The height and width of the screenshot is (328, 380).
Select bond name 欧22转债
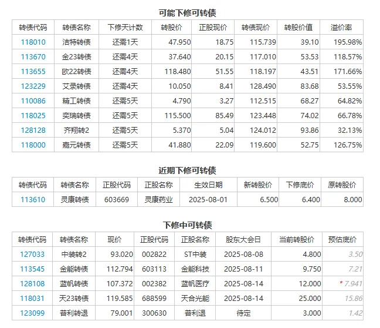coord(77,72)
